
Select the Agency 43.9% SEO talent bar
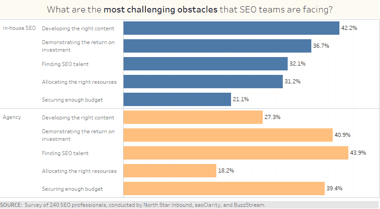236,153
